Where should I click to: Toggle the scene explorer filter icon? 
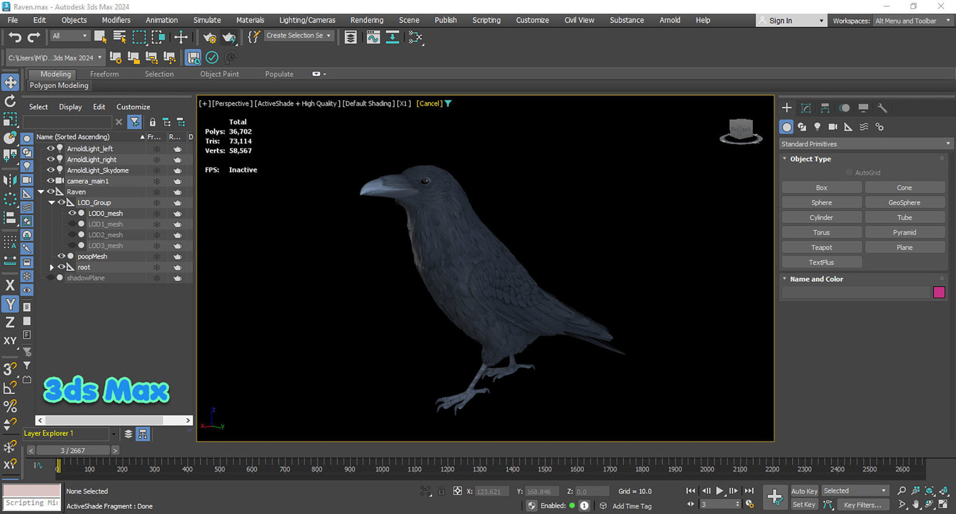click(x=135, y=122)
